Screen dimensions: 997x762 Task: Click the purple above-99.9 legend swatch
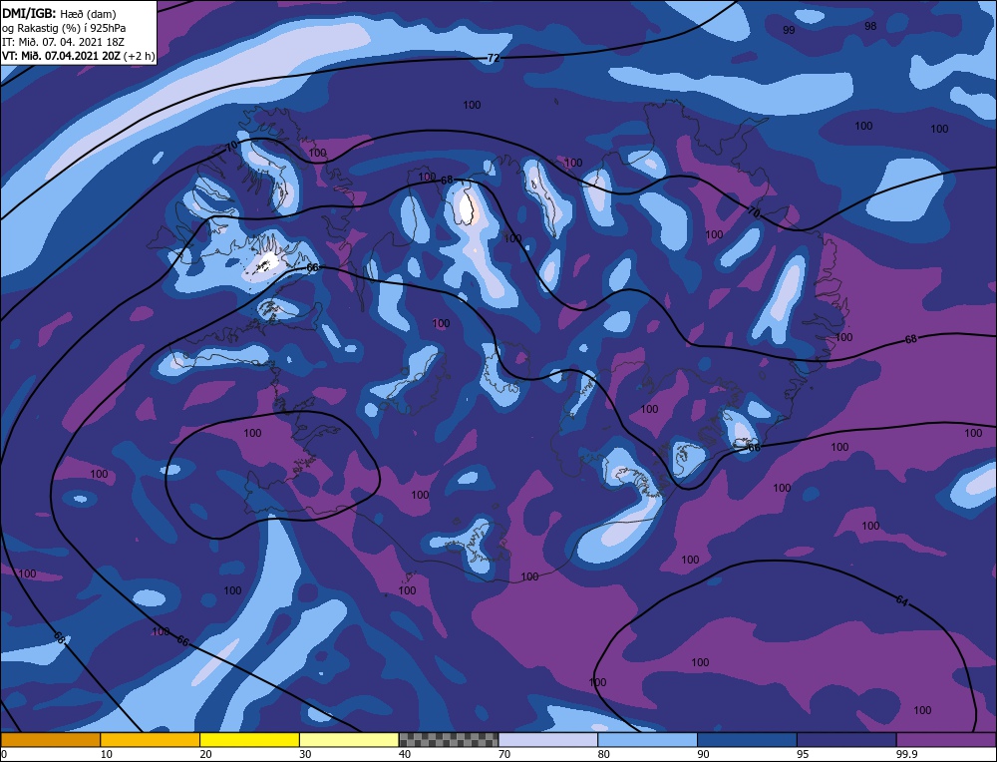(946, 739)
